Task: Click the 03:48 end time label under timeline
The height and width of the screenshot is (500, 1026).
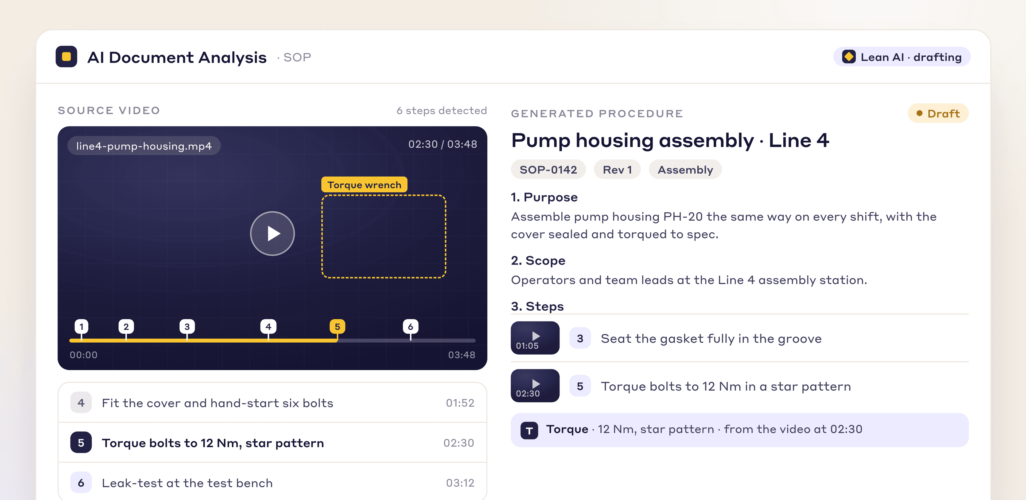Action: (461, 355)
